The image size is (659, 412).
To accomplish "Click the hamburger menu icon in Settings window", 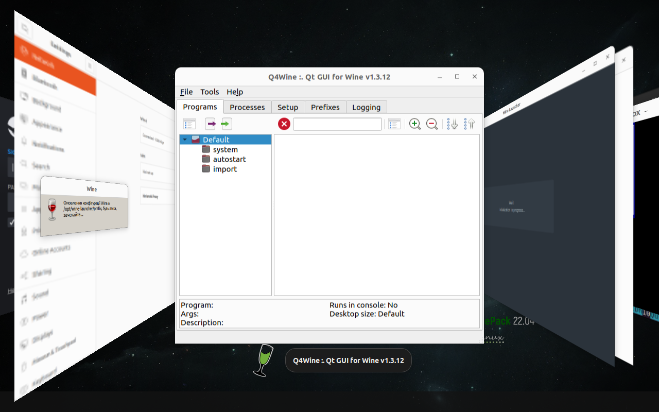I will pyautogui.click(x=90, y=66).
